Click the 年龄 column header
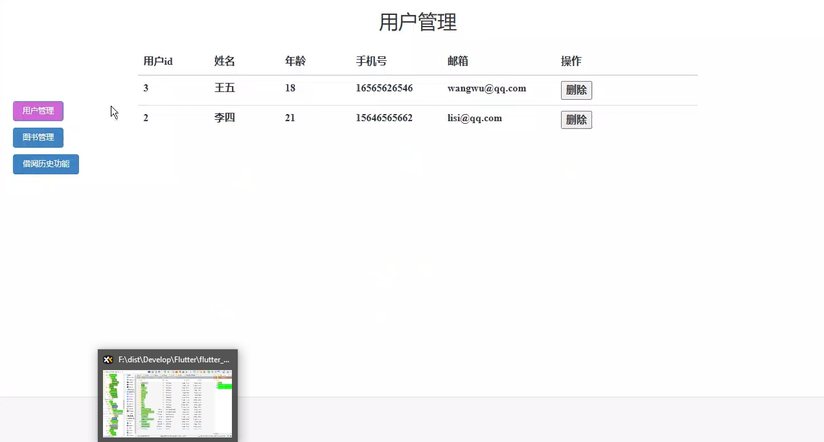Viewport: 824px width, 442px height. [x=295, y=62]
